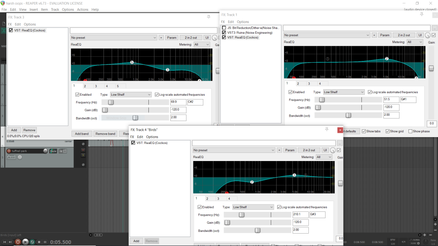Adjust the wet knob in Track 1 FX window
438x246 pixels.
pyautogui.click(x=428, y=35)
